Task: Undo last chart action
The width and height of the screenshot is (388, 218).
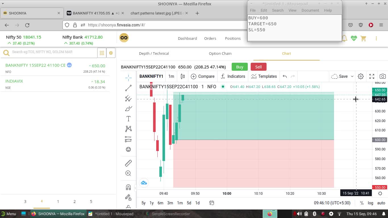Action: click(x=285, y=76)
